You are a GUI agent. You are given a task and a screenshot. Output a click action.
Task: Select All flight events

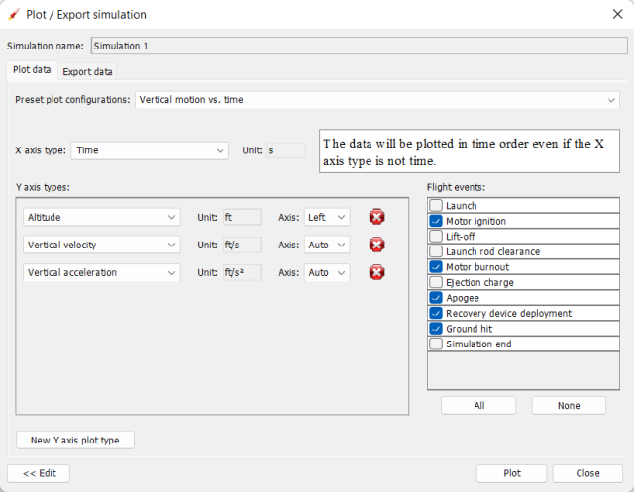point(479,406)
